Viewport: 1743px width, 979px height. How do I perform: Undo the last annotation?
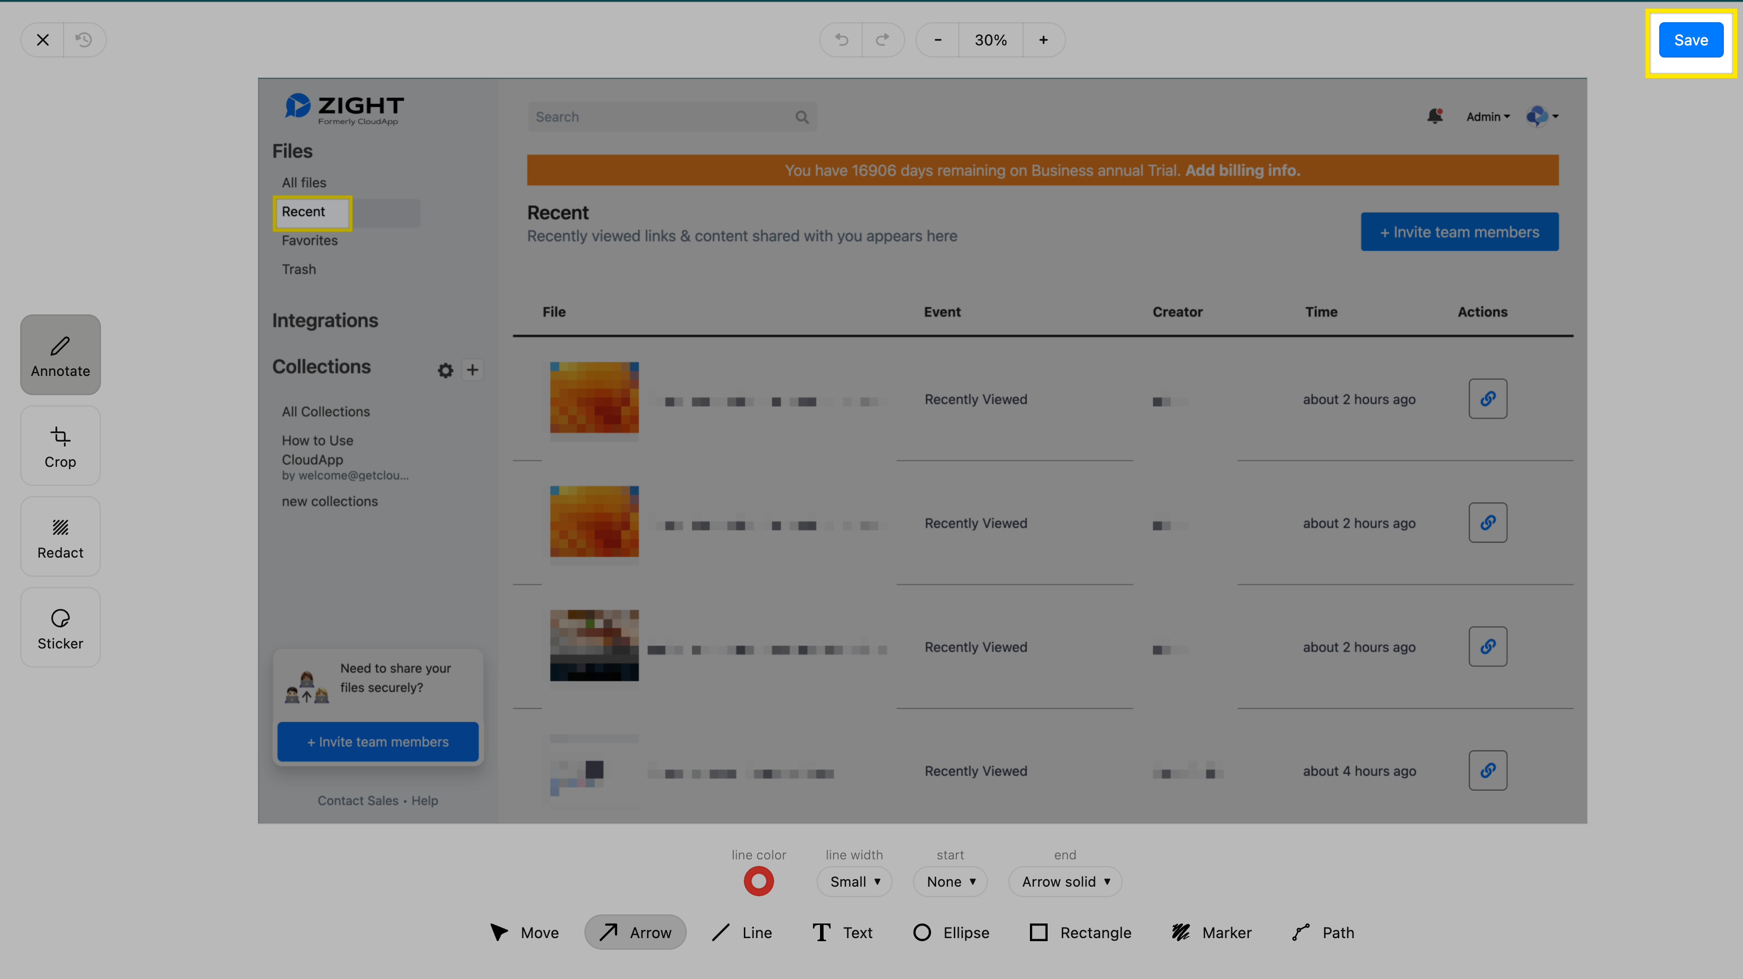pyautogui.click(x=841, y=40)
